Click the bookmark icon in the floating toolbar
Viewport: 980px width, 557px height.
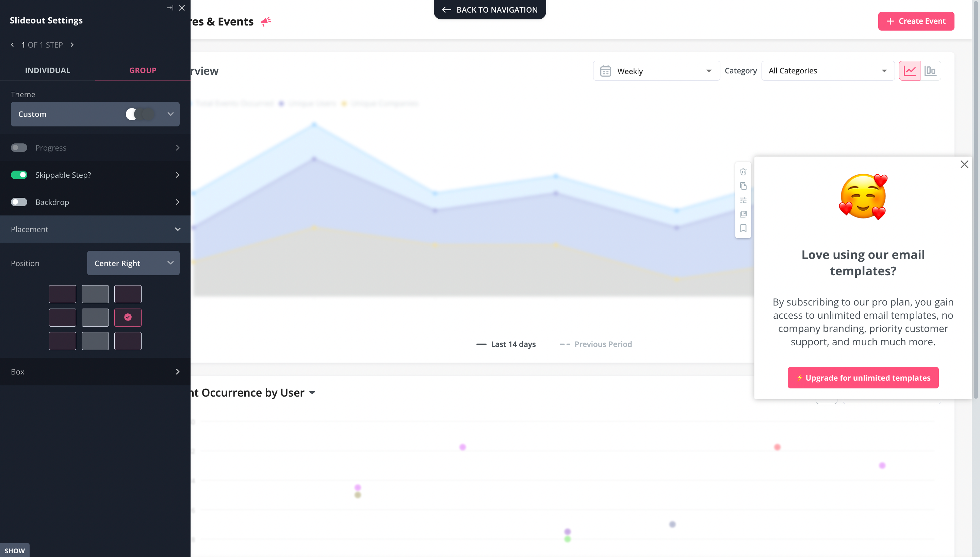pos(743,228)
